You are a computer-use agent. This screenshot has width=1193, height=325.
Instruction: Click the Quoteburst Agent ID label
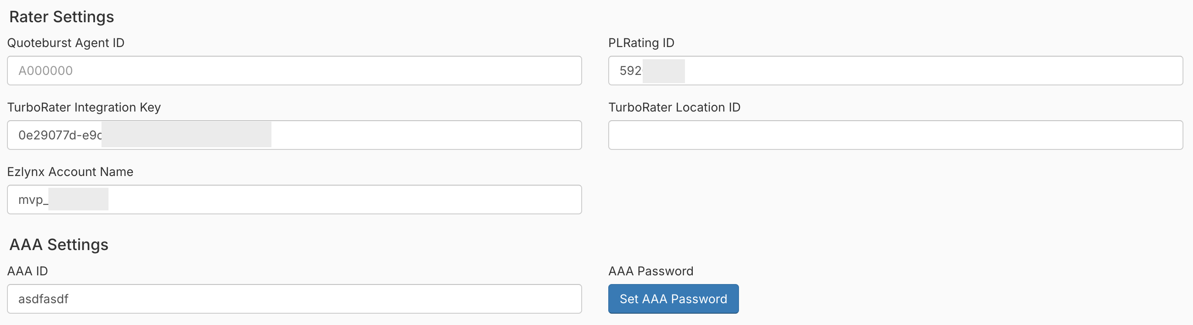pos(66,43)
